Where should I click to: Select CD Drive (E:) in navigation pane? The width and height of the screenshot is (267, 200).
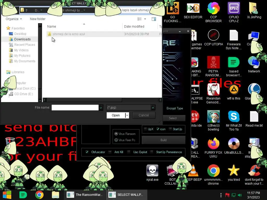coord(23,94)
